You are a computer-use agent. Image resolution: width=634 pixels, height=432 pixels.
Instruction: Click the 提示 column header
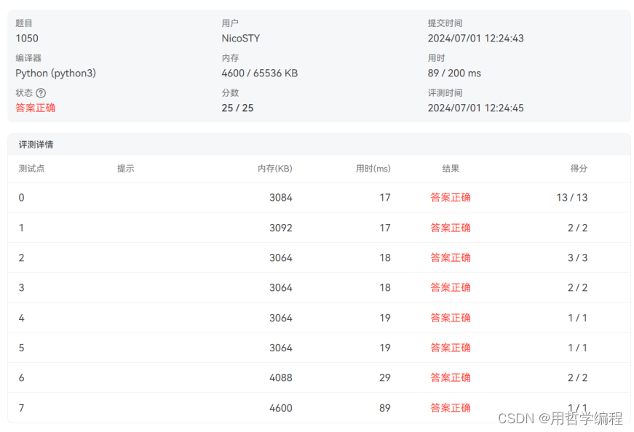[125, 169]
